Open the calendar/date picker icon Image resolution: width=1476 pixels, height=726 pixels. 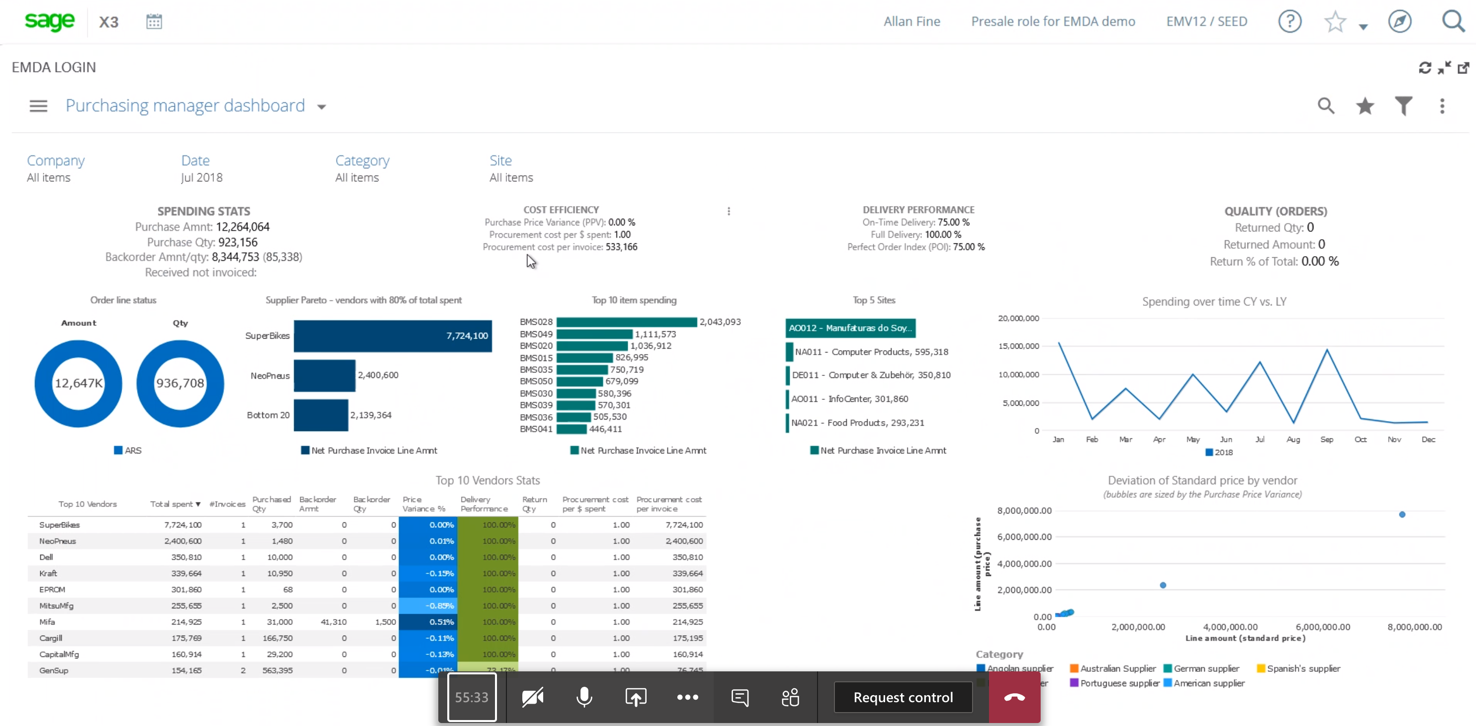(x=155, y=21)
